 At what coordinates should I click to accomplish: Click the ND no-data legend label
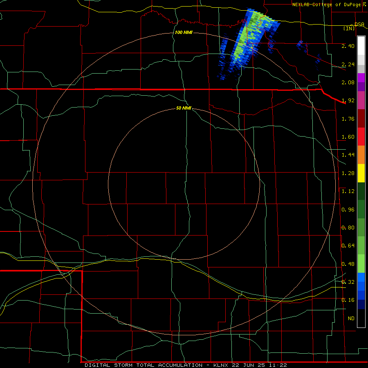351,319
